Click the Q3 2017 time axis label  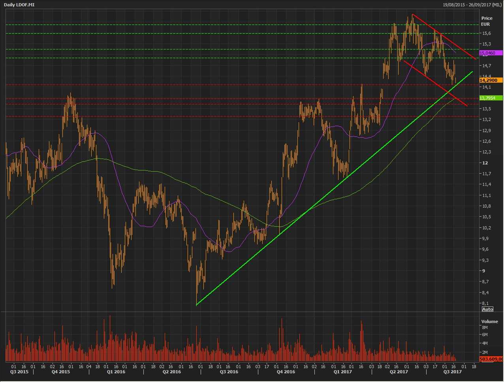click(x=452, y=372)
